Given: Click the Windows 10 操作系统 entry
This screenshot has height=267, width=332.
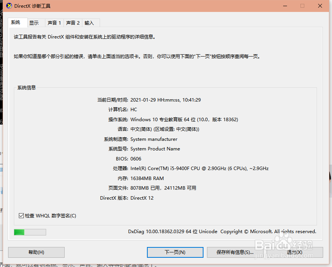Looking at the screenshot, I should tap(184, 119).
